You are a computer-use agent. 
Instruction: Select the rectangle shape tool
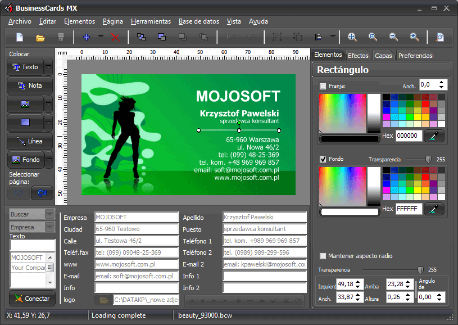pyautogui.click(x=25, y=123)
